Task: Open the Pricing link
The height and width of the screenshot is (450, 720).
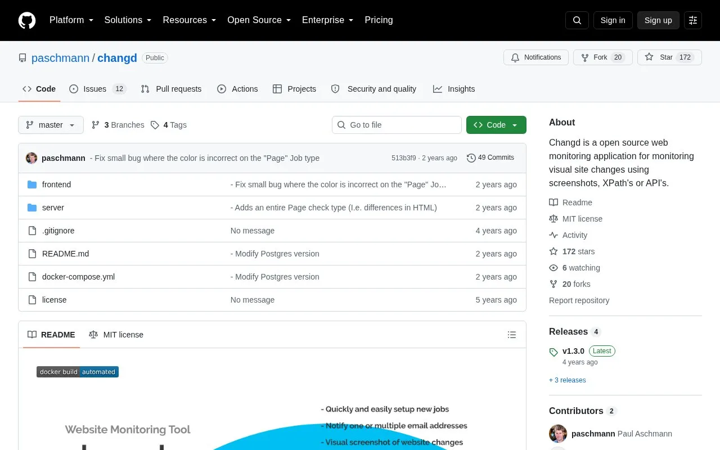Action: click(379, 20)
